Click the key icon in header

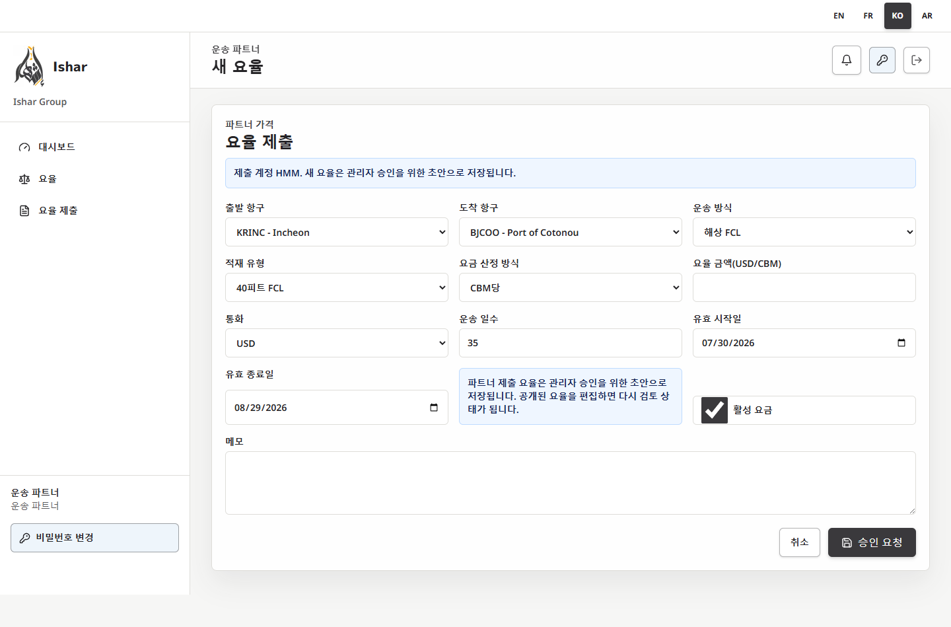[882, 60]
